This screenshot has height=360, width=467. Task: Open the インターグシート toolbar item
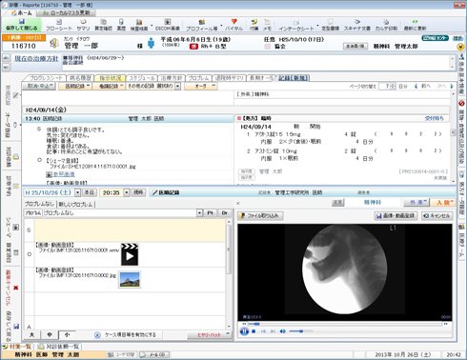[296, 25]
